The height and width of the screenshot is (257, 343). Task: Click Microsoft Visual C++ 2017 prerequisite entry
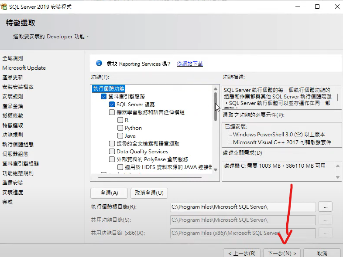pos(282,142)
